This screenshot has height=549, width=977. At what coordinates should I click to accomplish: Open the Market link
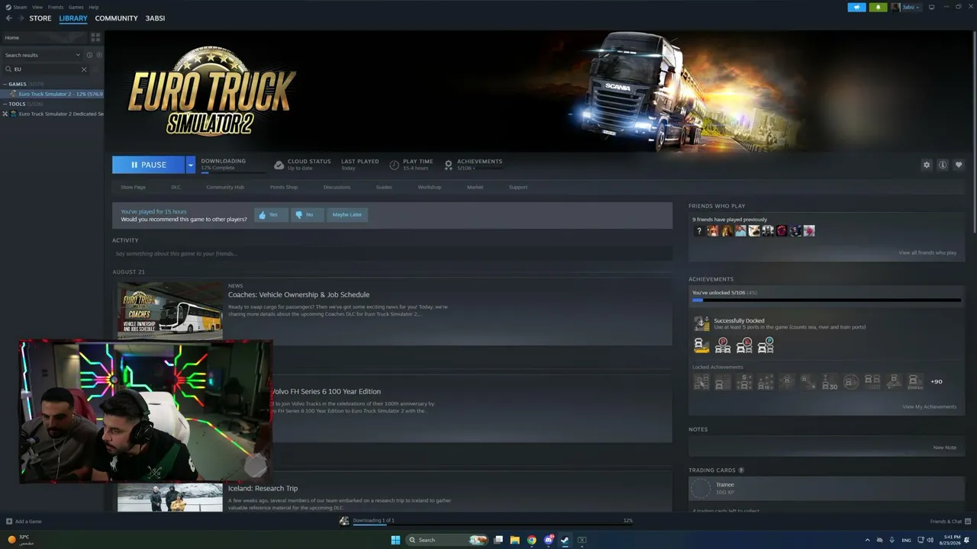click(x=475, y=187)
